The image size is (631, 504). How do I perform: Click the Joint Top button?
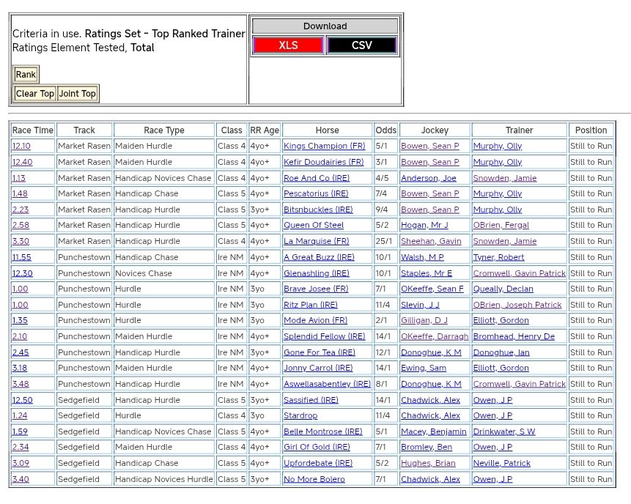tap(78, 94)
